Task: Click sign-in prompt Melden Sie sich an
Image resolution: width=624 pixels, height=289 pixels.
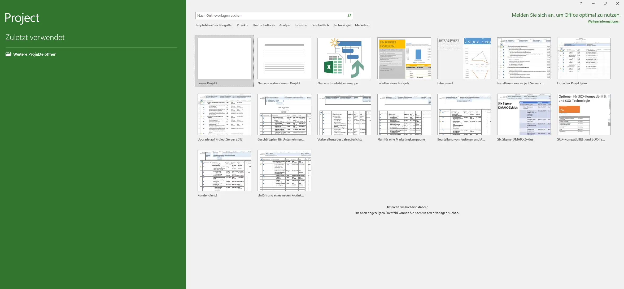Action: [x=566, y=15]
